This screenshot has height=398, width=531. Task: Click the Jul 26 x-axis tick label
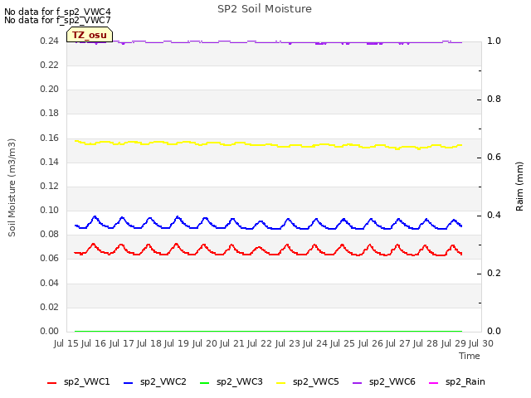click(x=371, y=343)
